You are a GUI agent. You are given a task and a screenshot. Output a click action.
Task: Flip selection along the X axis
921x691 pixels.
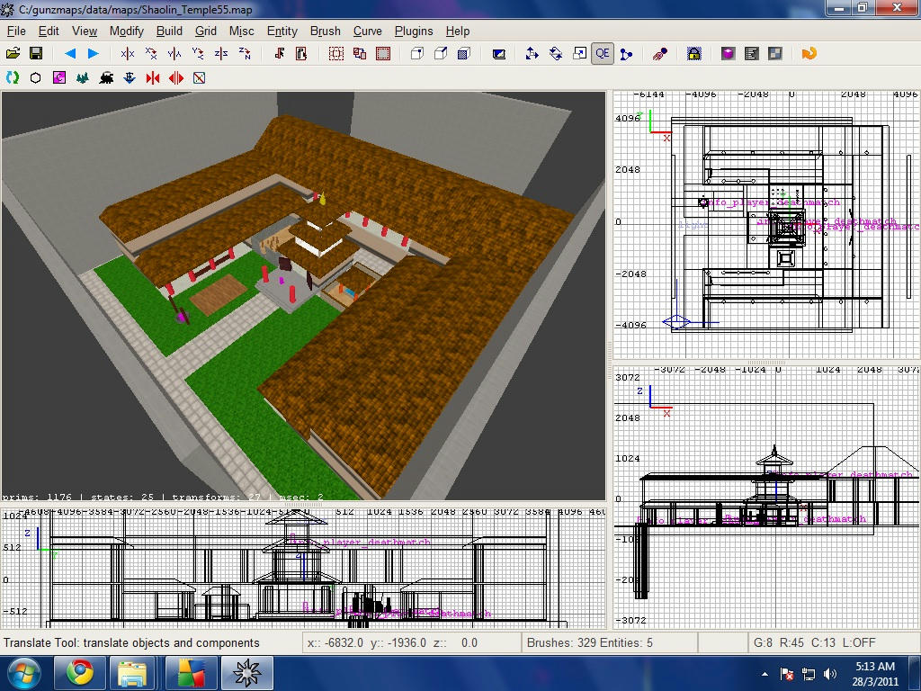128,54
